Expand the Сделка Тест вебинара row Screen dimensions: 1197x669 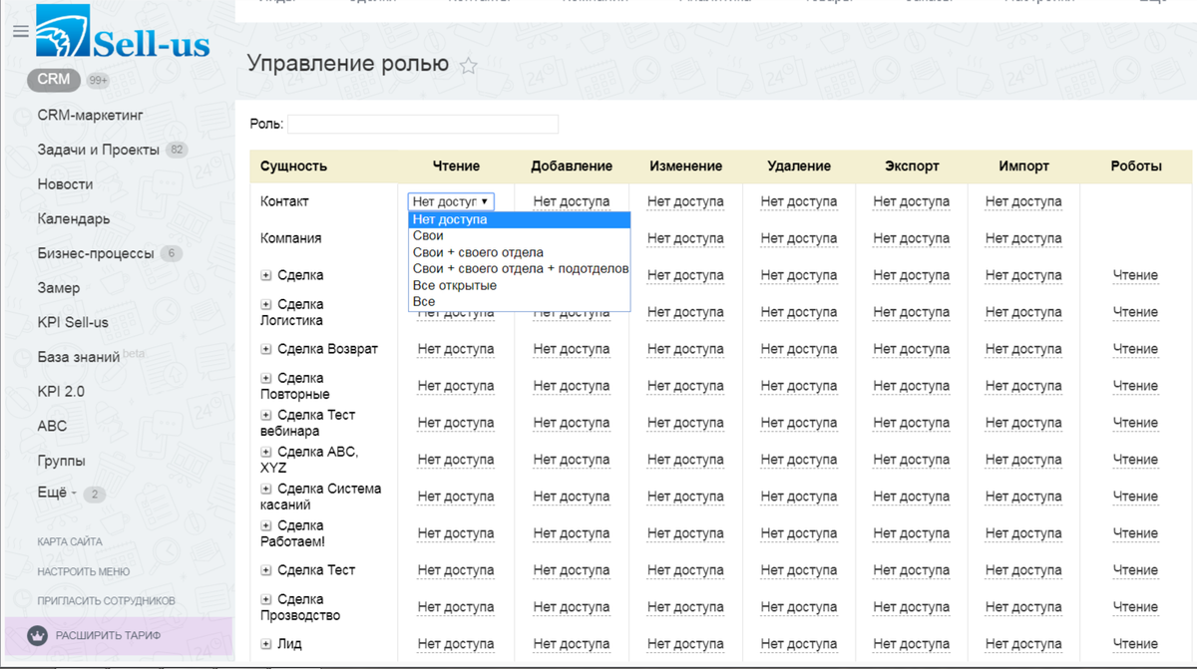266,415
